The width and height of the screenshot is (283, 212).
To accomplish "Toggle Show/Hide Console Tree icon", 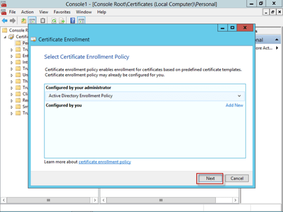I will [32, 21].
